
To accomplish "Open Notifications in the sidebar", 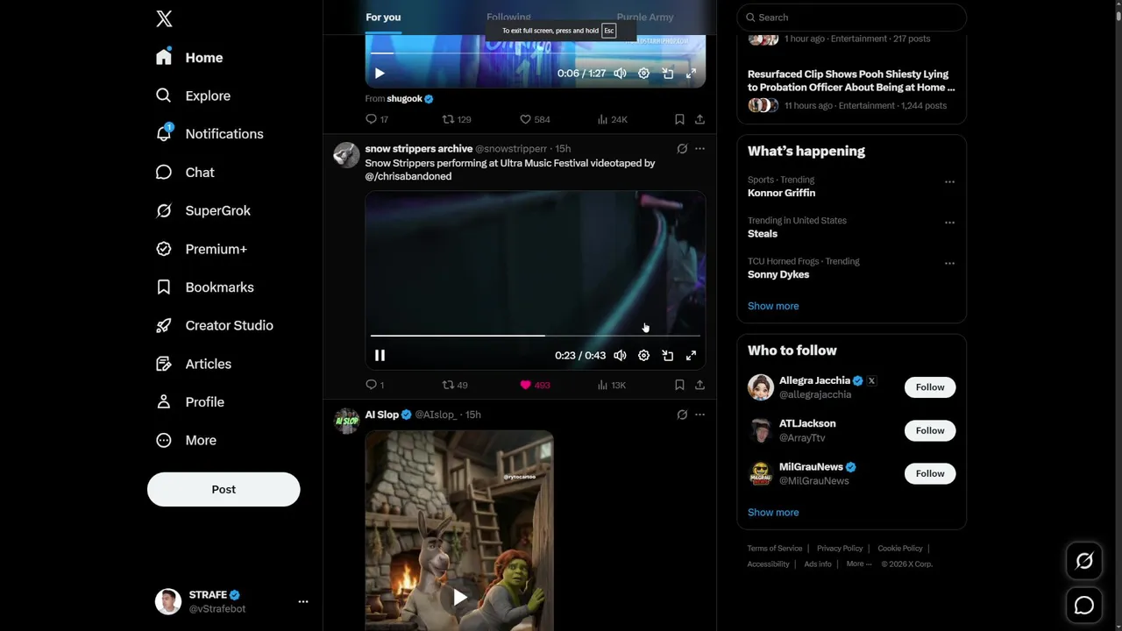I will [210, 134].
